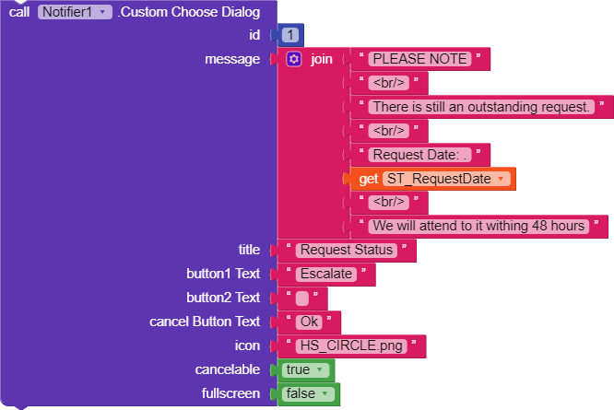Select the 'We will attend to it withing 48 hours' text
Viewport: 614px width, 410px height.
478,226
